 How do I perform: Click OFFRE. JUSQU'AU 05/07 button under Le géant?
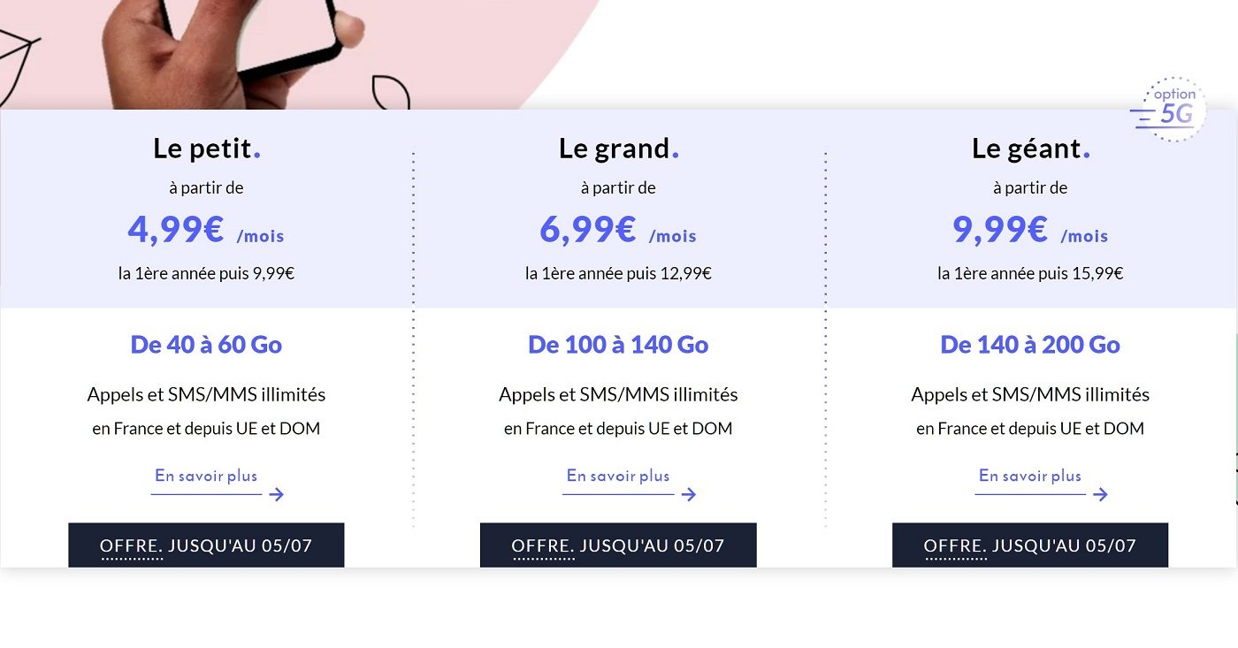coord(1030,545)
